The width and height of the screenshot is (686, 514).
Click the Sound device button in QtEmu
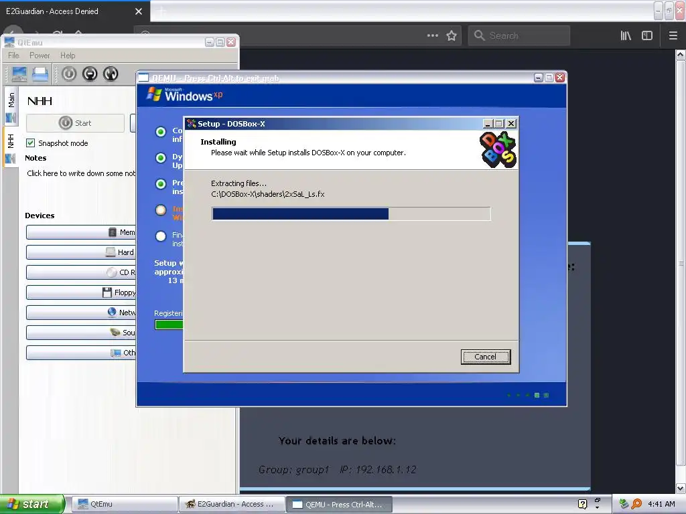pos(81,333)
